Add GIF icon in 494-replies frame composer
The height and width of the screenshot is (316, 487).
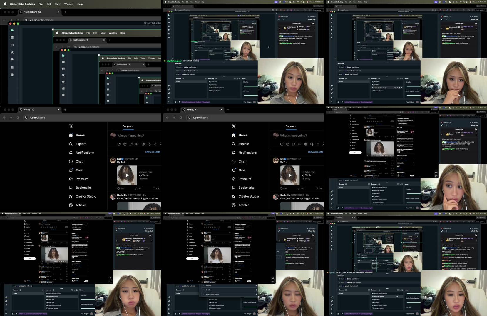(x=125, y=144)
